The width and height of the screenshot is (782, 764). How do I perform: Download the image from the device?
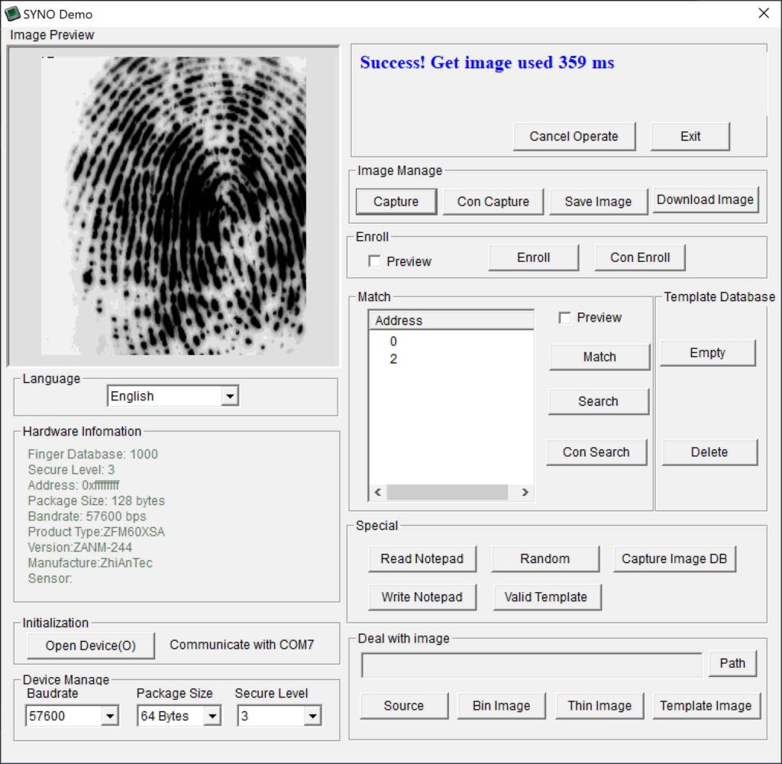click(704, 199)
